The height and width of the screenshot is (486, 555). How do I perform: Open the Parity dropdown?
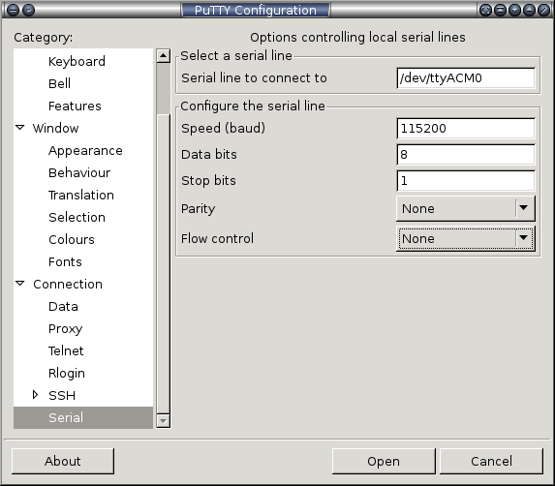(466, 208)
